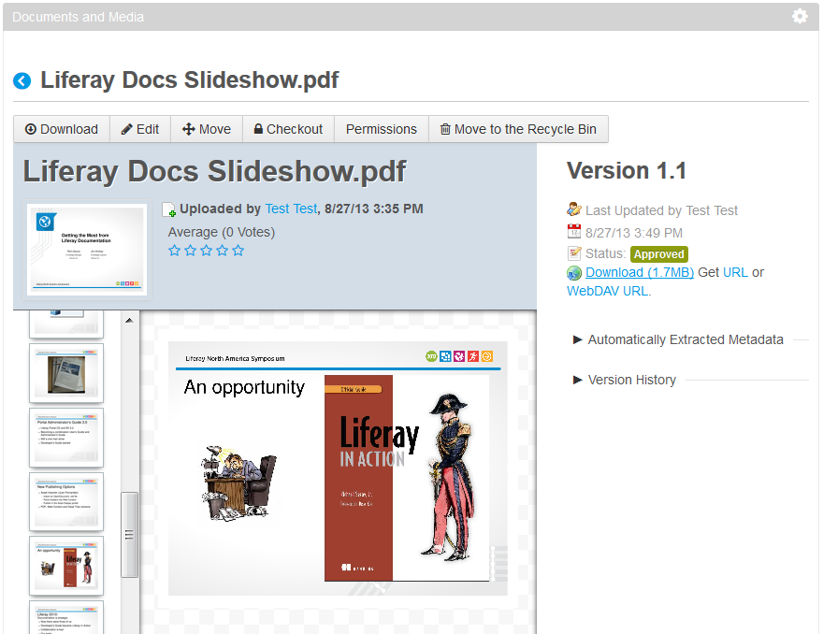Image resolution: width=823 pixels, height=634 pixels.
Task: Rate the document two stars
Action: pyautogui.click(x=191, y=251)
